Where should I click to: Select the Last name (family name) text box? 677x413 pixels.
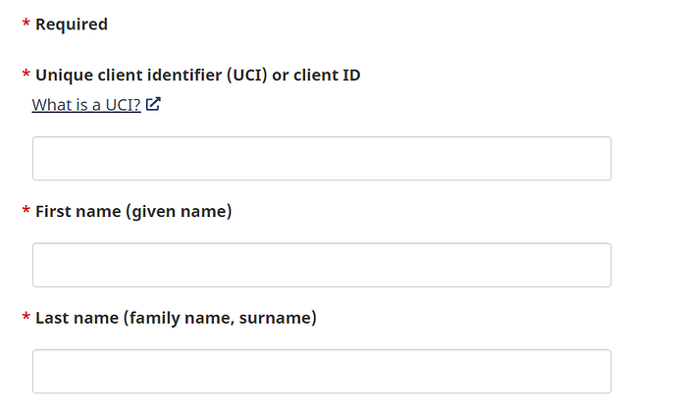(322, 372)
